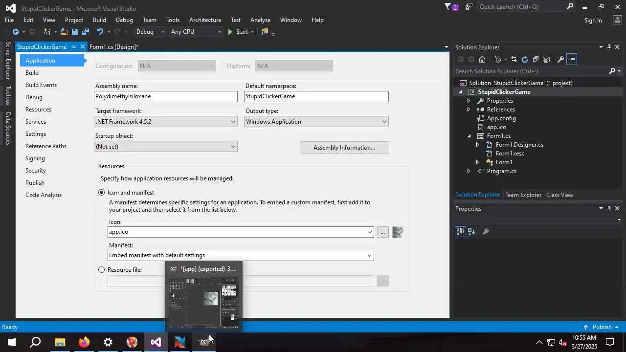The height and width of the screenshot is (352, 626).
Task: Open the notifications flag icon in title bar
Action: click(448, 7)
